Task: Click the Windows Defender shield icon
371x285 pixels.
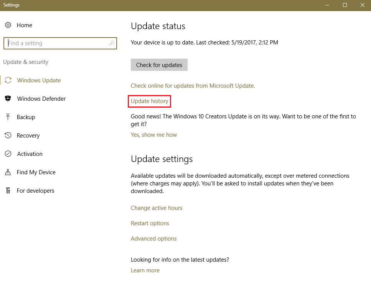Action: click(8, 98)
